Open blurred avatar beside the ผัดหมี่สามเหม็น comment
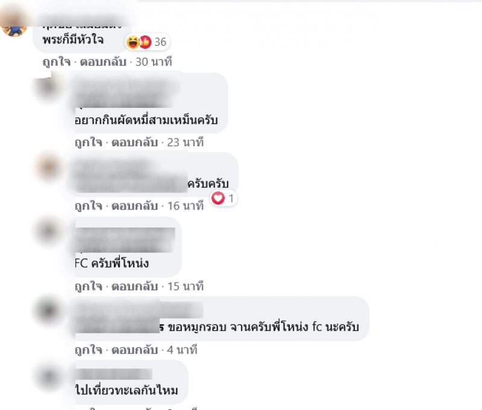482x410 pixels. click(x=48, y=87)
